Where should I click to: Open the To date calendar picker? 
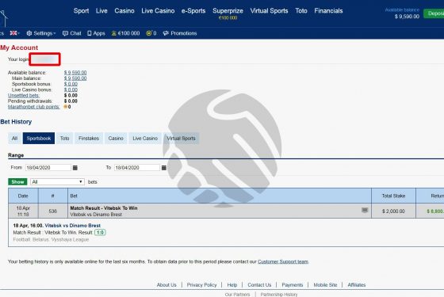tap(164, 168)
